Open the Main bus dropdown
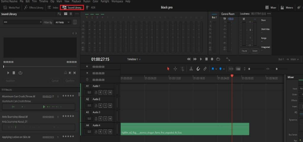This screenshot has height=142, width=303. [295, 59]
